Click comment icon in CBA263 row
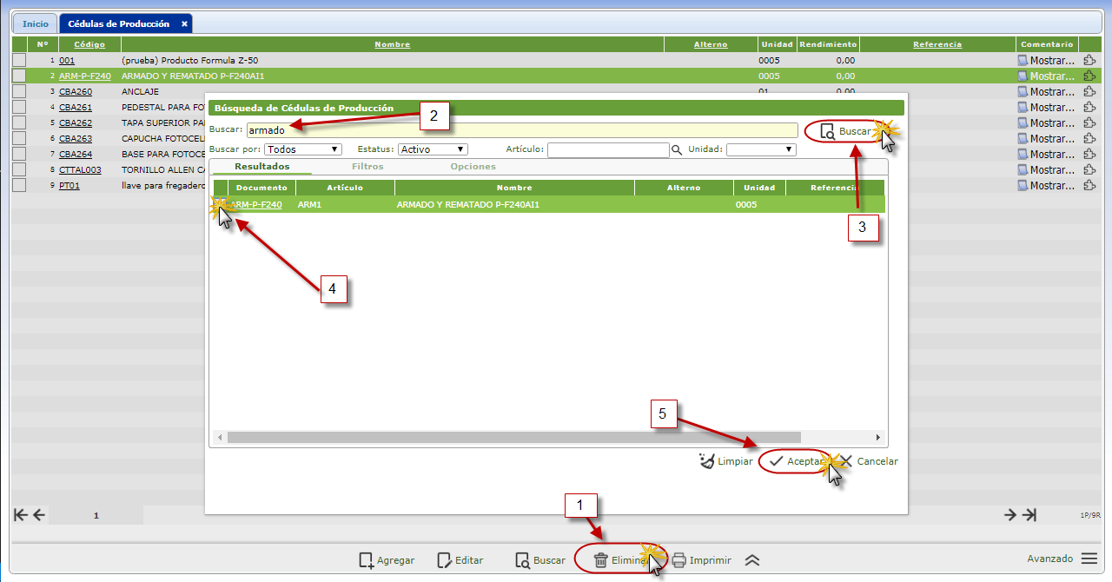1112x582 pixels. coord(1023,139)
